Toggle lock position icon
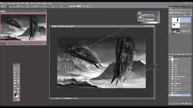The image size is (193, 108). coord(177,16)
